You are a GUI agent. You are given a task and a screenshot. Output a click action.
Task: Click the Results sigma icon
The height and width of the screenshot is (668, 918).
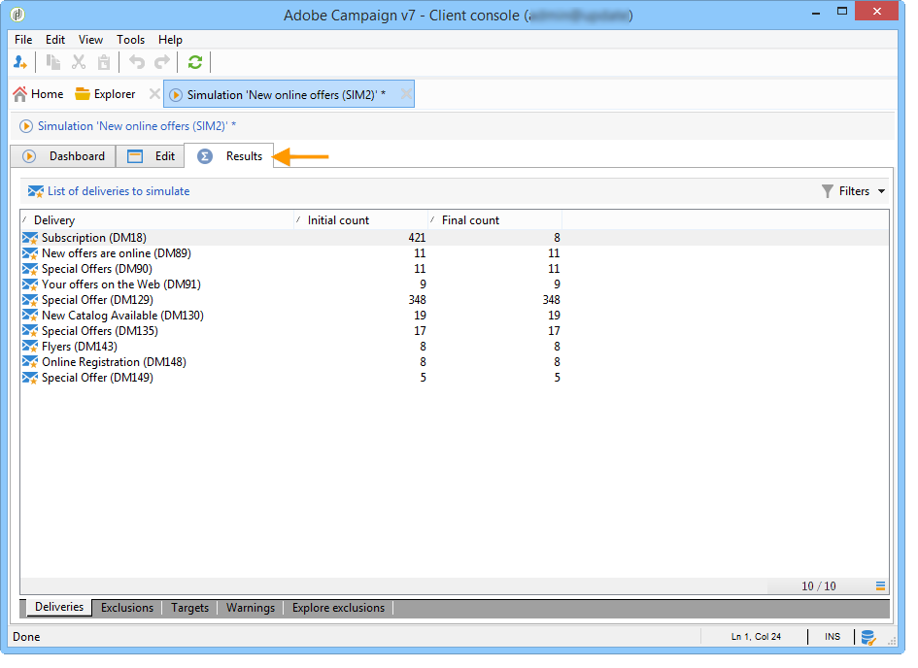pos(205,156)
